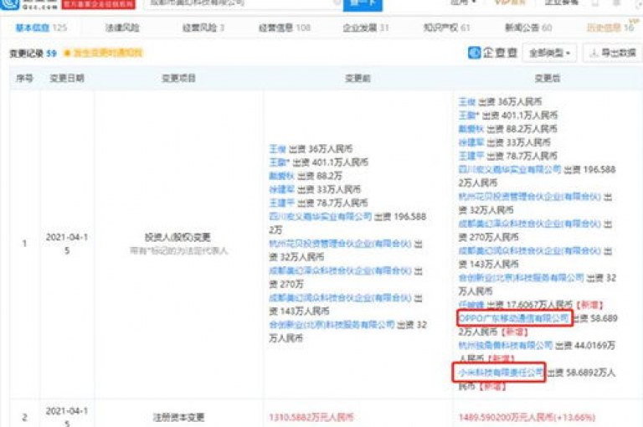Click the 序号 column header
643x427 pixels.
(x=24, y=78)
